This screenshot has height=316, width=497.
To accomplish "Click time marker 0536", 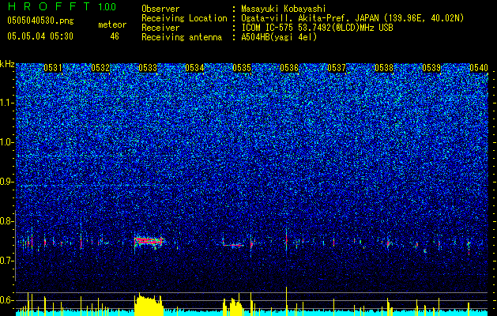I will [289, 68].
